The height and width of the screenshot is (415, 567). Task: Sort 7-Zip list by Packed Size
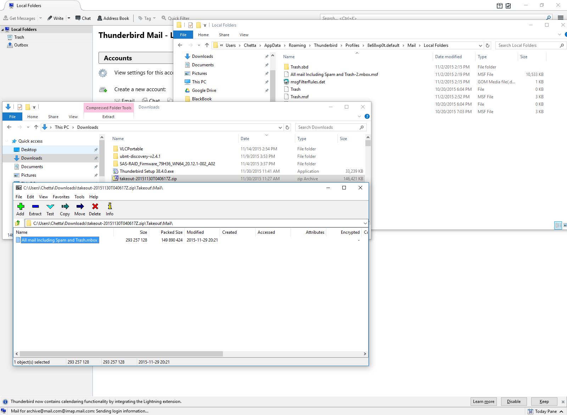pos(172,232)
